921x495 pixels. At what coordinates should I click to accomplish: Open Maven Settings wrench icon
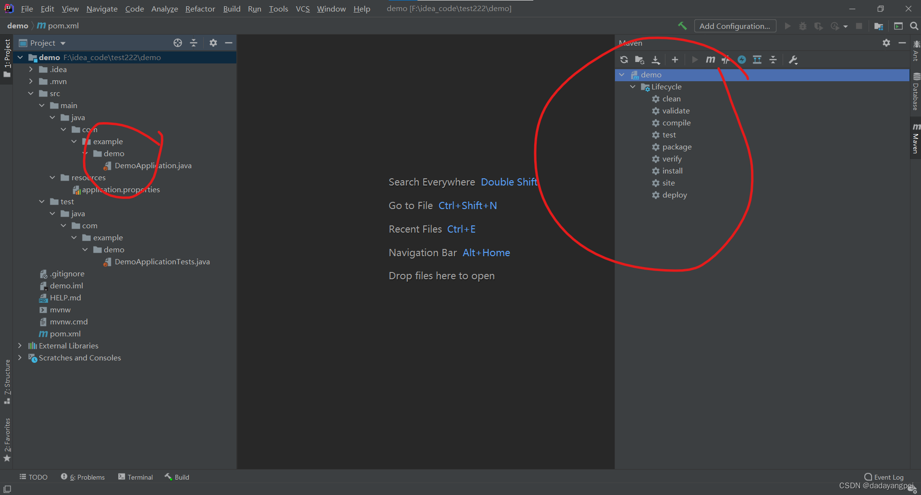(793, 60)
